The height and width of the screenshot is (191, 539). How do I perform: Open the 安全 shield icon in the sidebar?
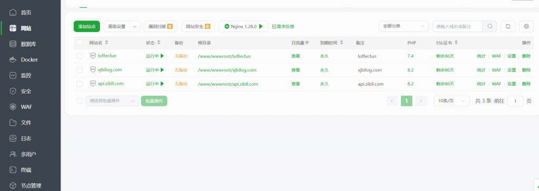click(13, 91)
